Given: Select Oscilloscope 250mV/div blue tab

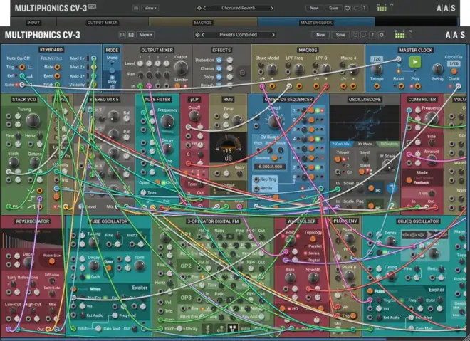Looking at the screenshot, I should (341, 144).
